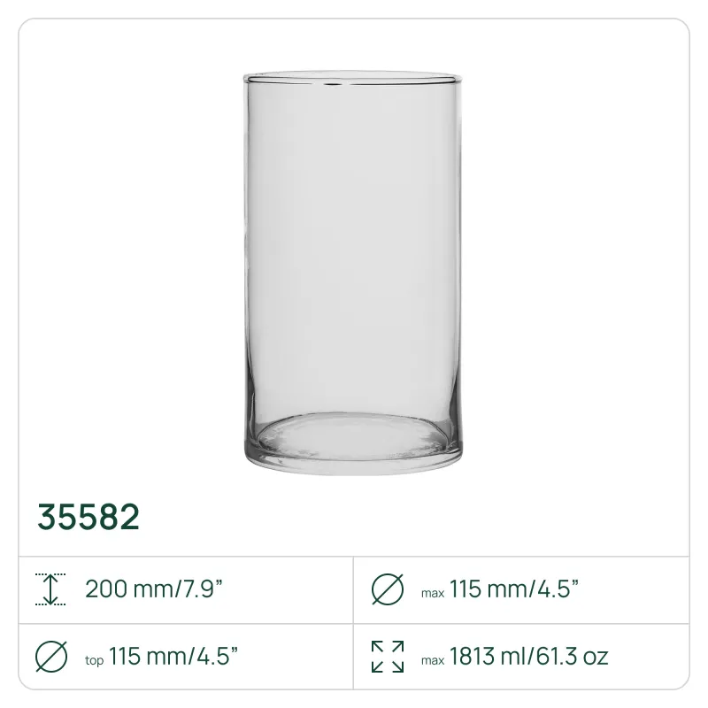Click the 4.5" value in top diameter row
This screenshot has height=708, width=708.
pos(214,657)
